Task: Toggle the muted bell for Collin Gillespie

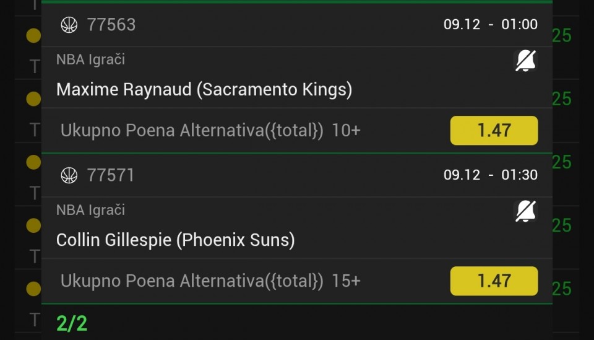Action: [x=525, y=211]
